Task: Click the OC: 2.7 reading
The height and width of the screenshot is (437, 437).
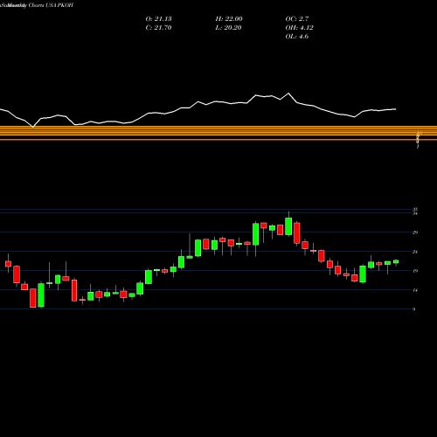Action: click(297, 19)
